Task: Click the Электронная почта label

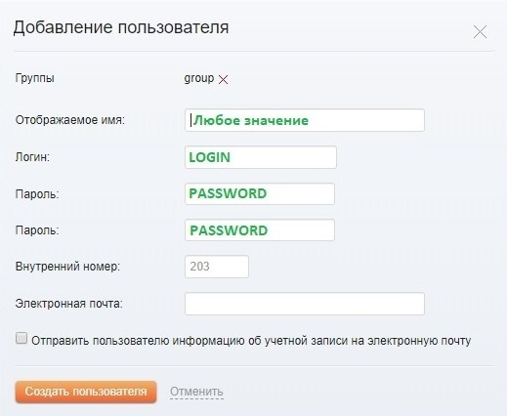Action: (69, 304)
